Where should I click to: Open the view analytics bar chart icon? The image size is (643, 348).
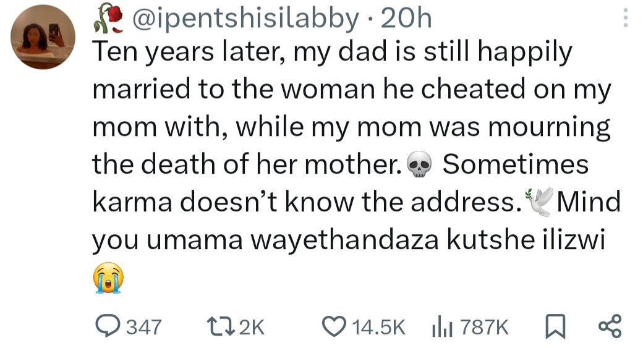point(441,326)
